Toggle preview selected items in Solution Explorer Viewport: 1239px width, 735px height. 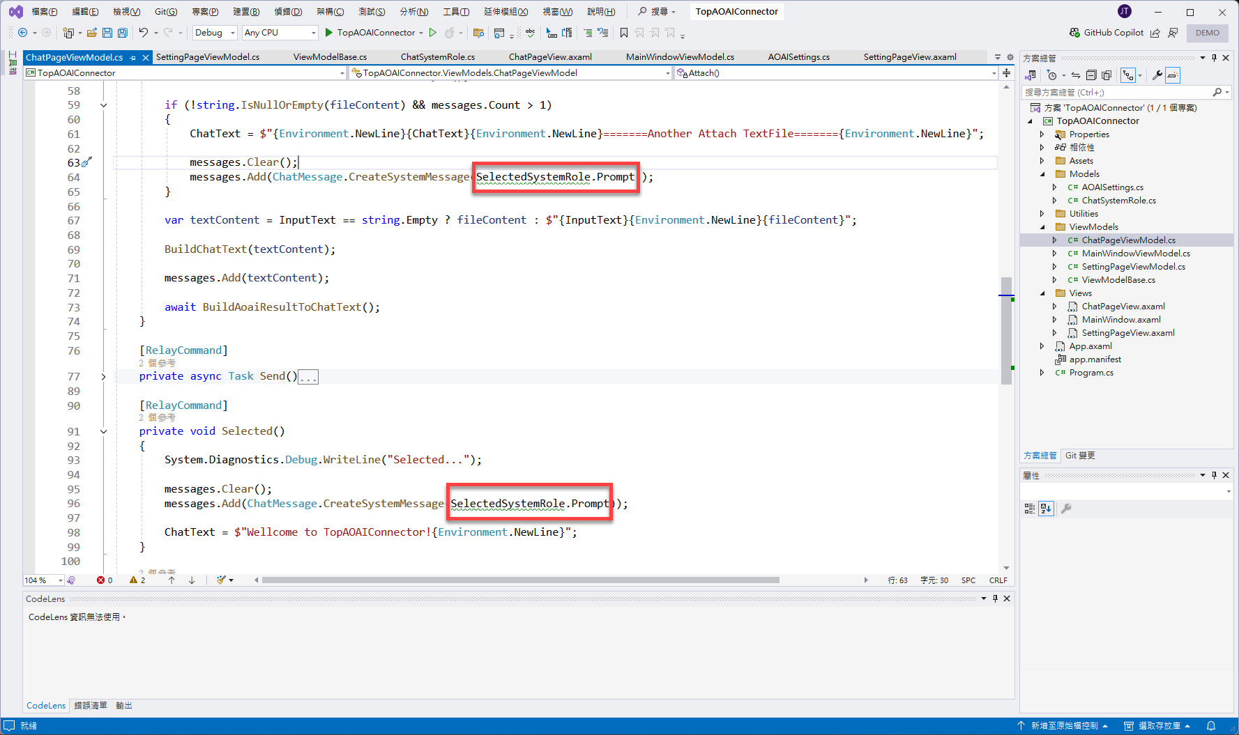[1173, 75]
